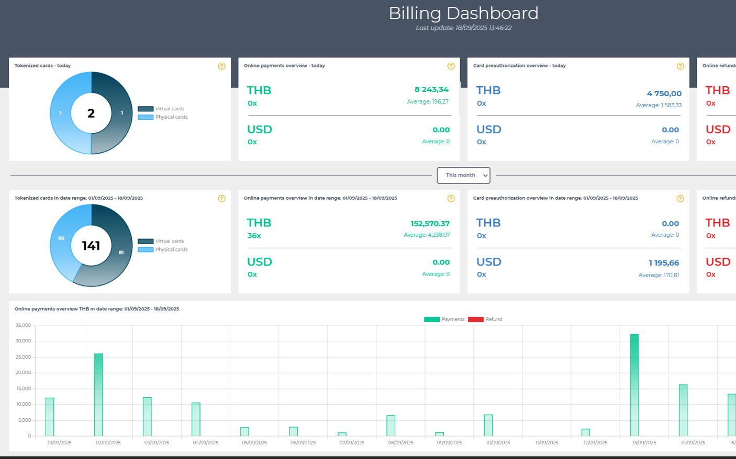Screen dimensions: 736x459
Task: Click the 4 750,00 THB preauthorization amount
Action: pyautogui.click(x=664, y=94)
